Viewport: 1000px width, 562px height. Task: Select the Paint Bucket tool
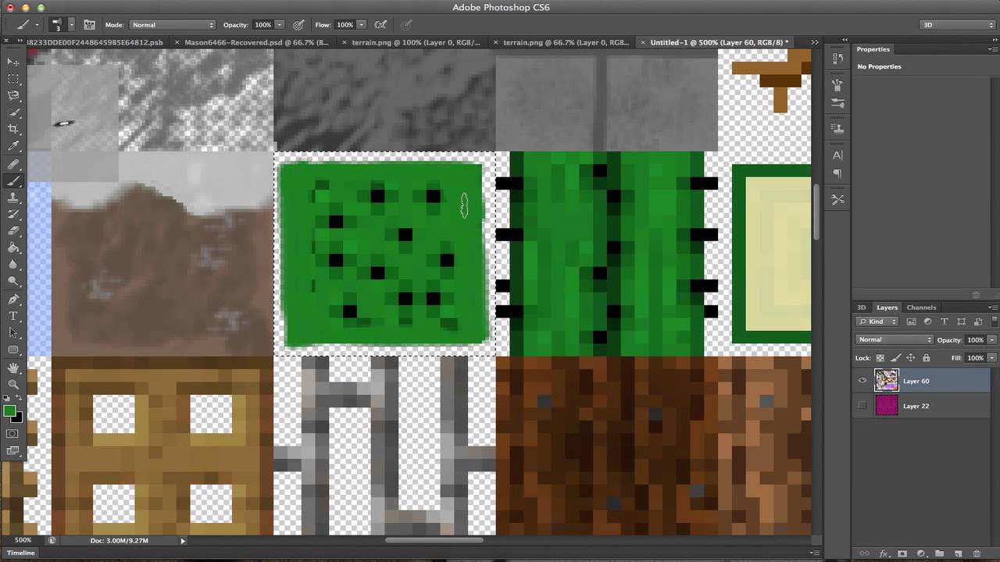[13, 248]
